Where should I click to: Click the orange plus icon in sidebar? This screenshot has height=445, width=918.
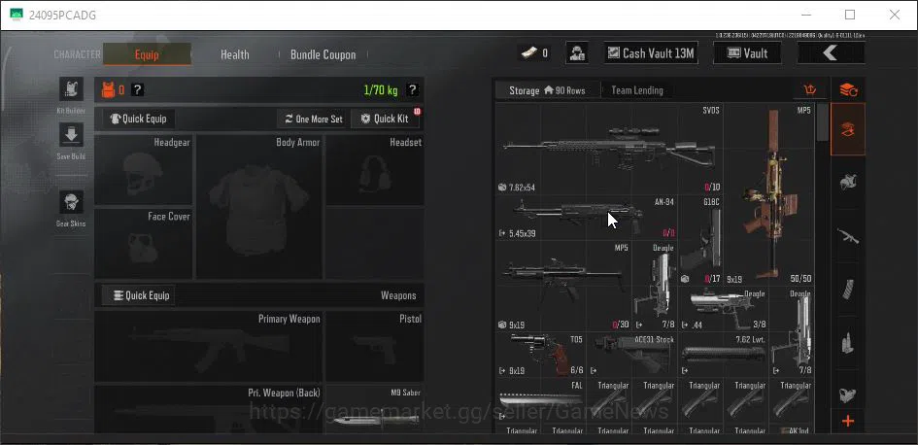tap(848, 421)
